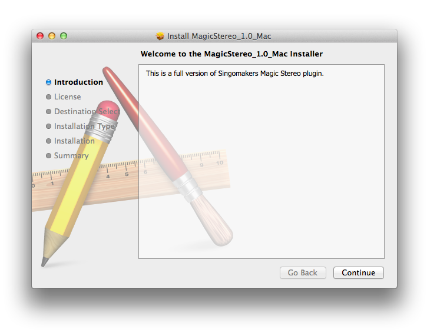Click the gray License step bullet

coord(48,97)
